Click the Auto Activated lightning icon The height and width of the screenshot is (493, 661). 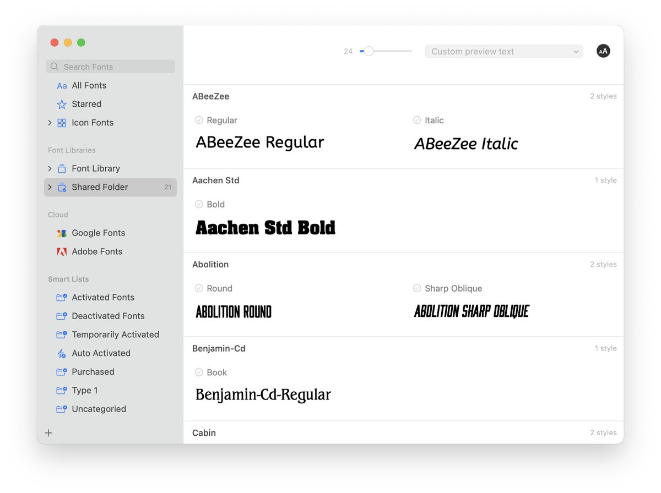coord(62,353)
